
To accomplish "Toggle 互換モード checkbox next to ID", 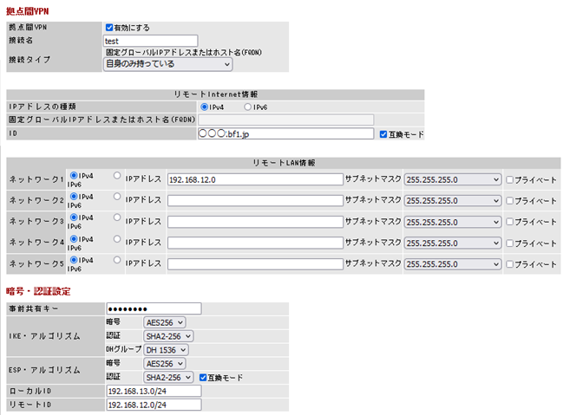I will [x=384, y=134].
